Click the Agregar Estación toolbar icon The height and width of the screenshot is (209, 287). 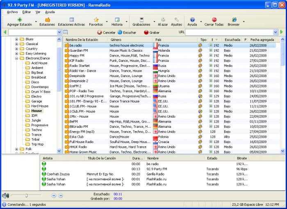point(20,20)
